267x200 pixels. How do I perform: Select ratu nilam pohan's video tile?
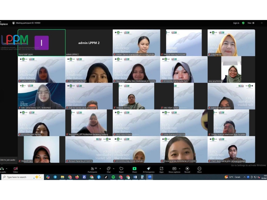[x=184, y=96]
